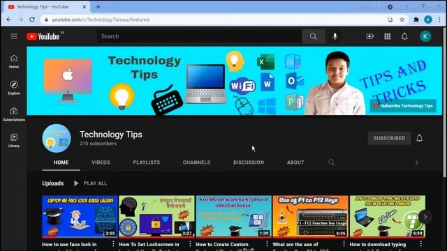Open the account avatar menu in YouTube
The height and width of the screenshot is (251, 447).
pos(425,36)
